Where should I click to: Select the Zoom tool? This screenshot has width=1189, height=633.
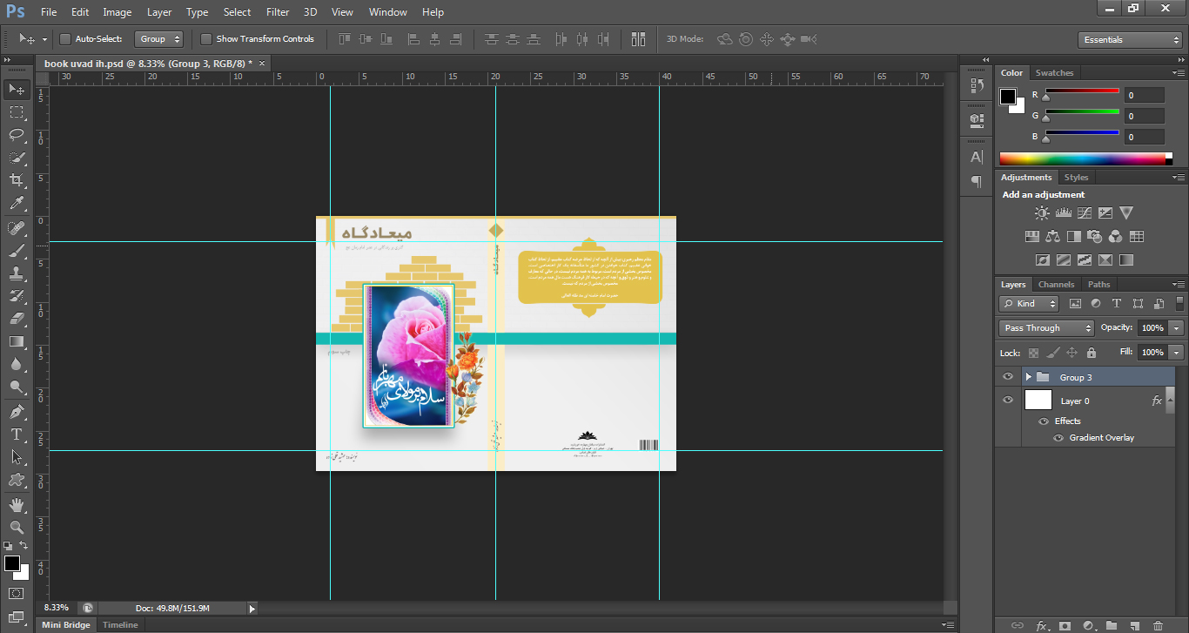17,527
